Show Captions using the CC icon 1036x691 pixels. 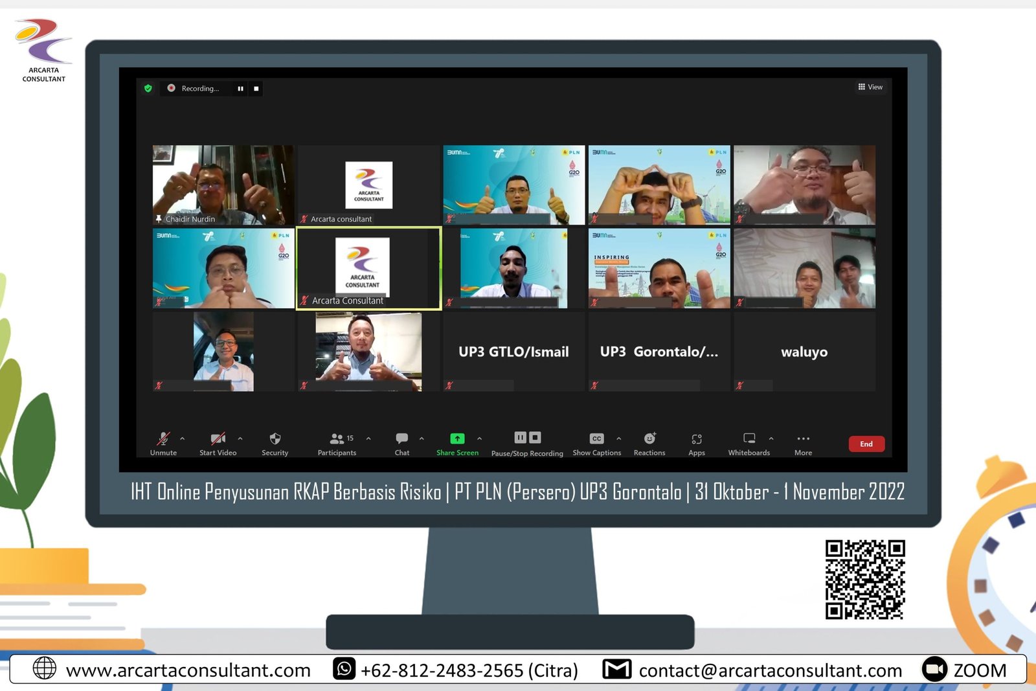[596, 439]
